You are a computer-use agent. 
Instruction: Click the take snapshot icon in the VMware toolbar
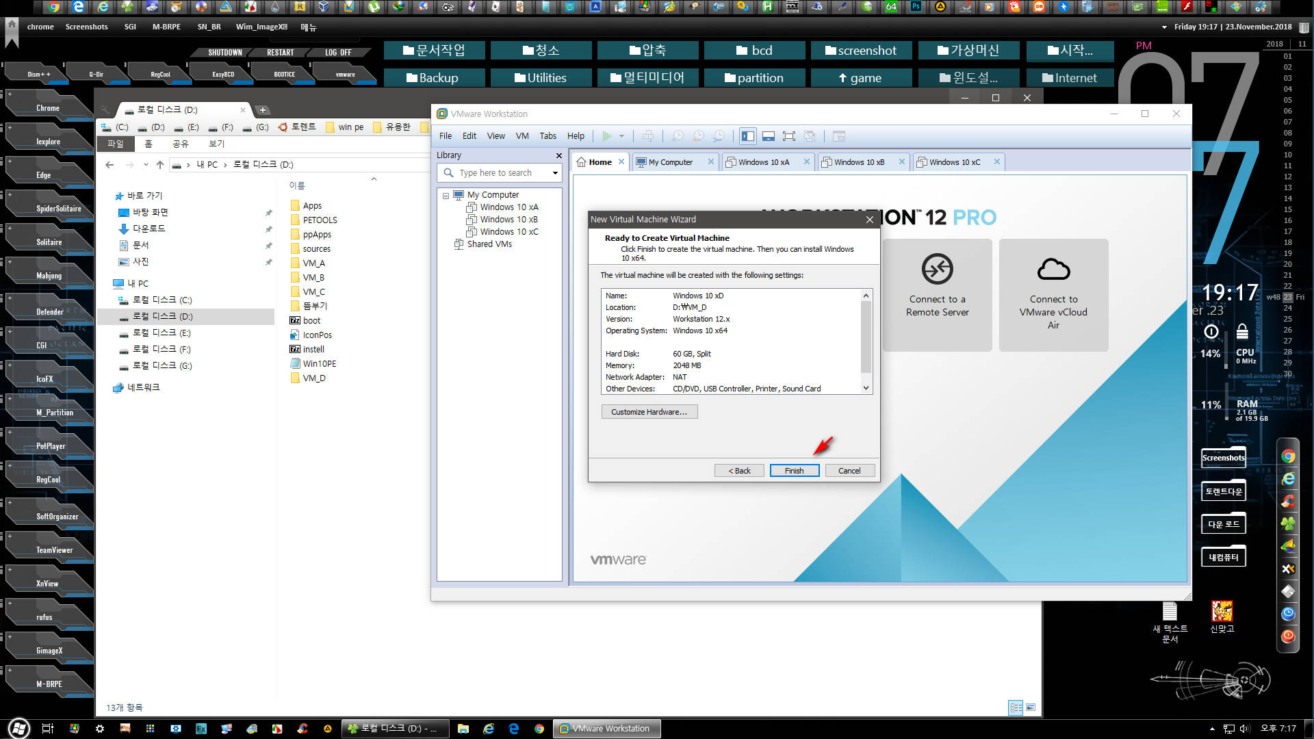[678, 136]
